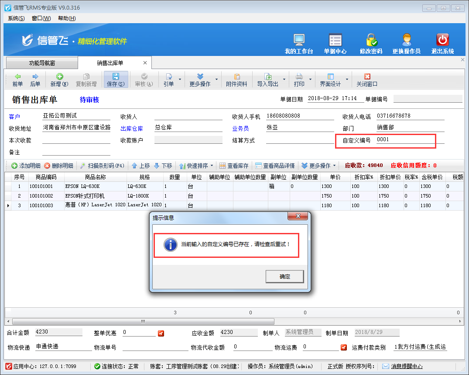This screenshot has width=469, height=375.
Task: Click the red edit box beside 物流运费
Action: coord(344,348)
